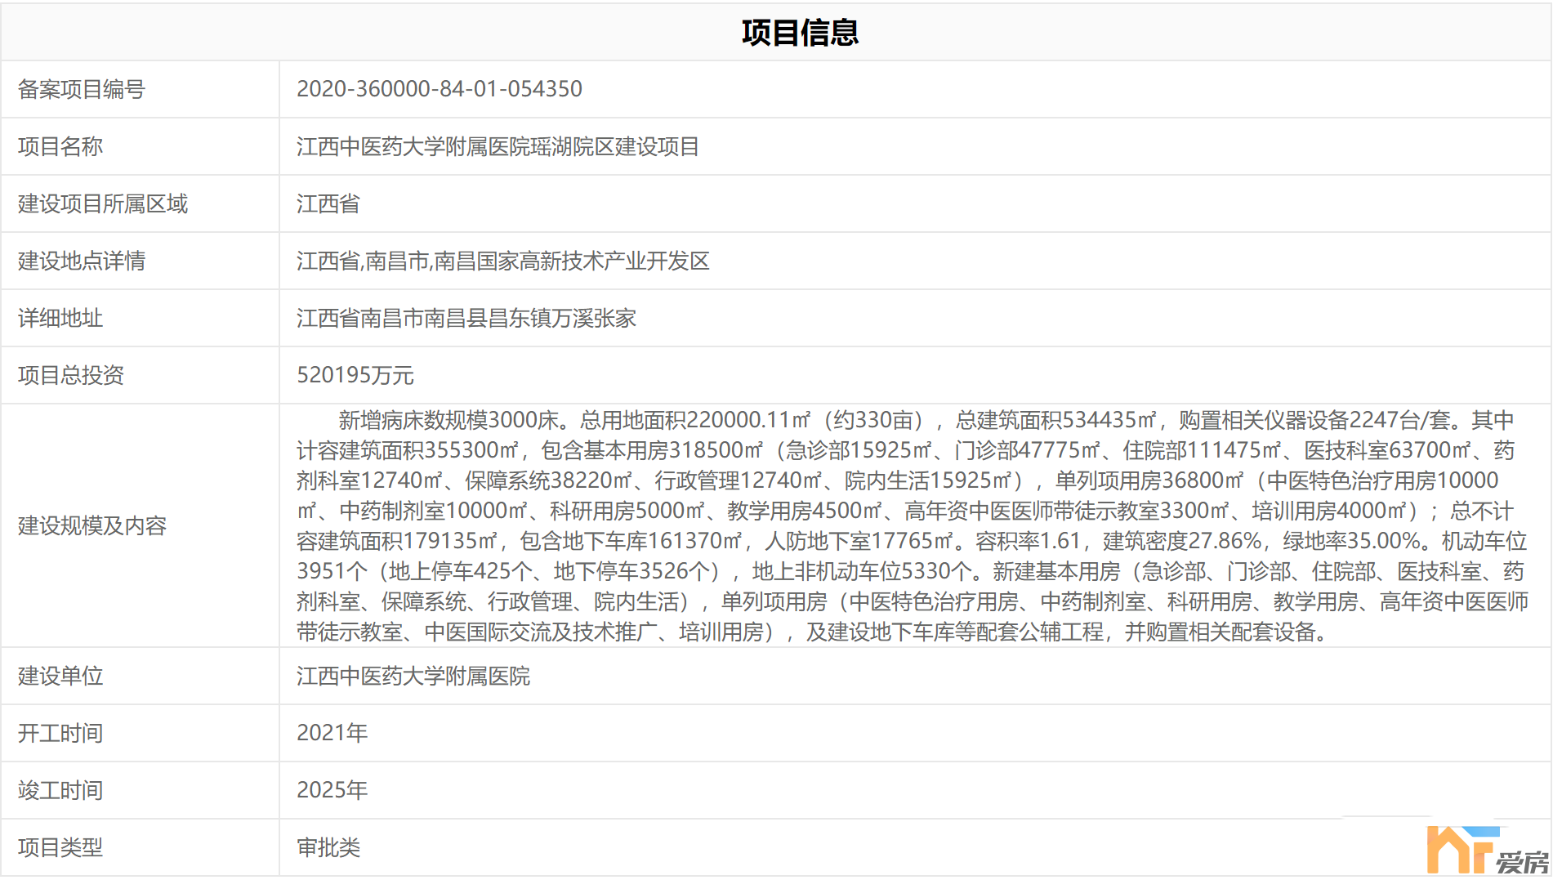Click start year 2021年
This screenshot has width=1553, height=880.
click(x=332, y=733)
